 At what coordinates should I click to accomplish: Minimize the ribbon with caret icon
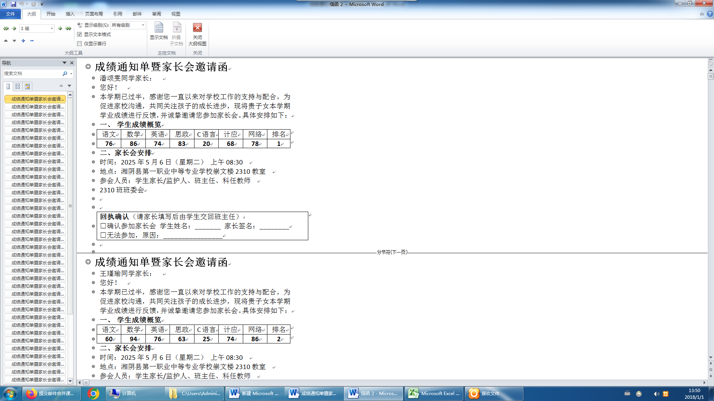coord(702,14)
